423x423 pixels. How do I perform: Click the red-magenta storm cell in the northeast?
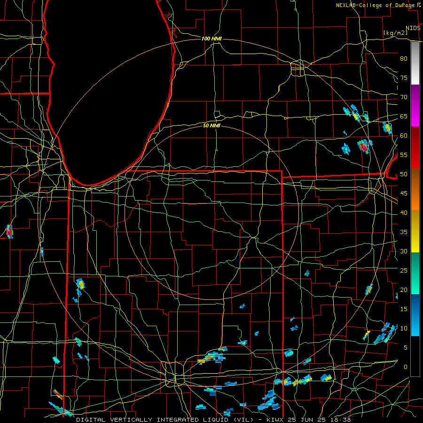pos(364,146)
